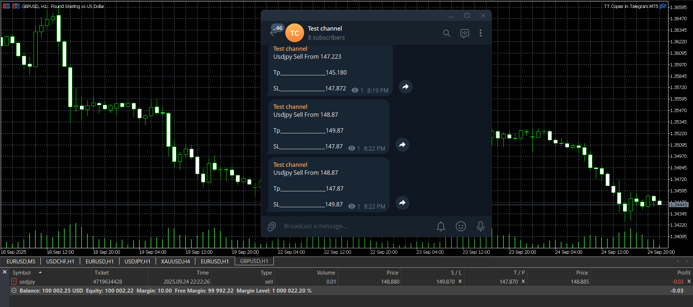Sort trades by the Symbol column header
Image resolution: width=693 pixels, height=307 pixels.
22,273
